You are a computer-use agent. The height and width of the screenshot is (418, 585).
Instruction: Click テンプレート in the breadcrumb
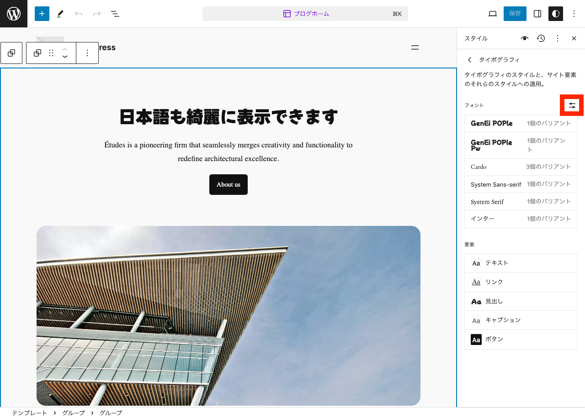click(29, 413)
